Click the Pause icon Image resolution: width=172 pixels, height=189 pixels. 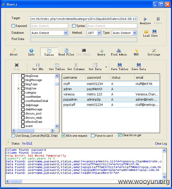click(x=158, y=19)
